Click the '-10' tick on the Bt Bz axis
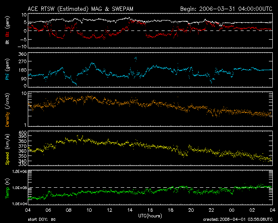The height and width of the screenshot is (223, 278). click(x=22, y=47)
